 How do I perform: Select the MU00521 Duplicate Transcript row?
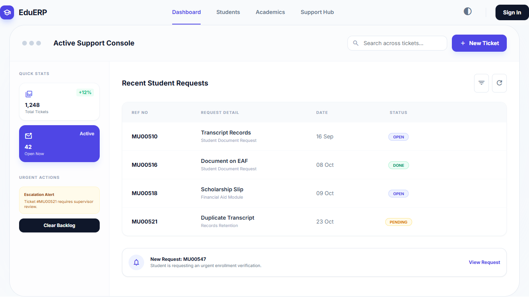click(227, 221)
